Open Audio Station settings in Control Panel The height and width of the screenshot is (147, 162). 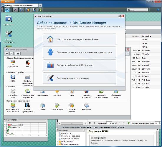coord(57,107)
